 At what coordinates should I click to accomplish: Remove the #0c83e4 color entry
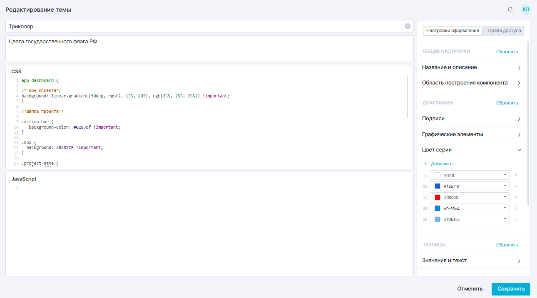(x=516, y=209)
